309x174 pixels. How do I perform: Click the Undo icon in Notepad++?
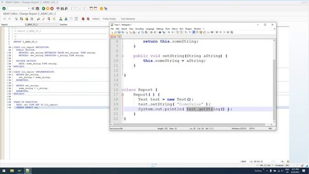point(151,32)
